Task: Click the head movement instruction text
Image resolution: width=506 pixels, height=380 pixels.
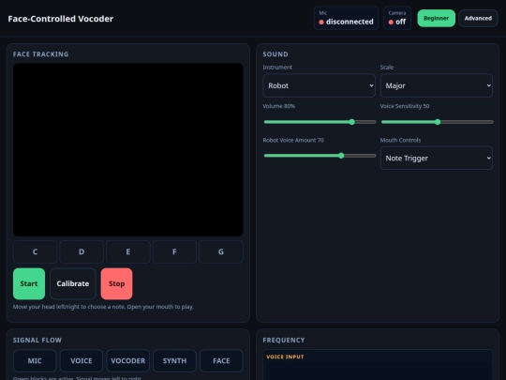Action: pos(103,307)
